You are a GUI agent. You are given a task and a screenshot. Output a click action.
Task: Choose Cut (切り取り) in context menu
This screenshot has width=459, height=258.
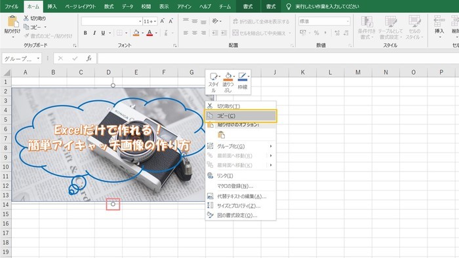pyautogui.click(x=241, y=106)
